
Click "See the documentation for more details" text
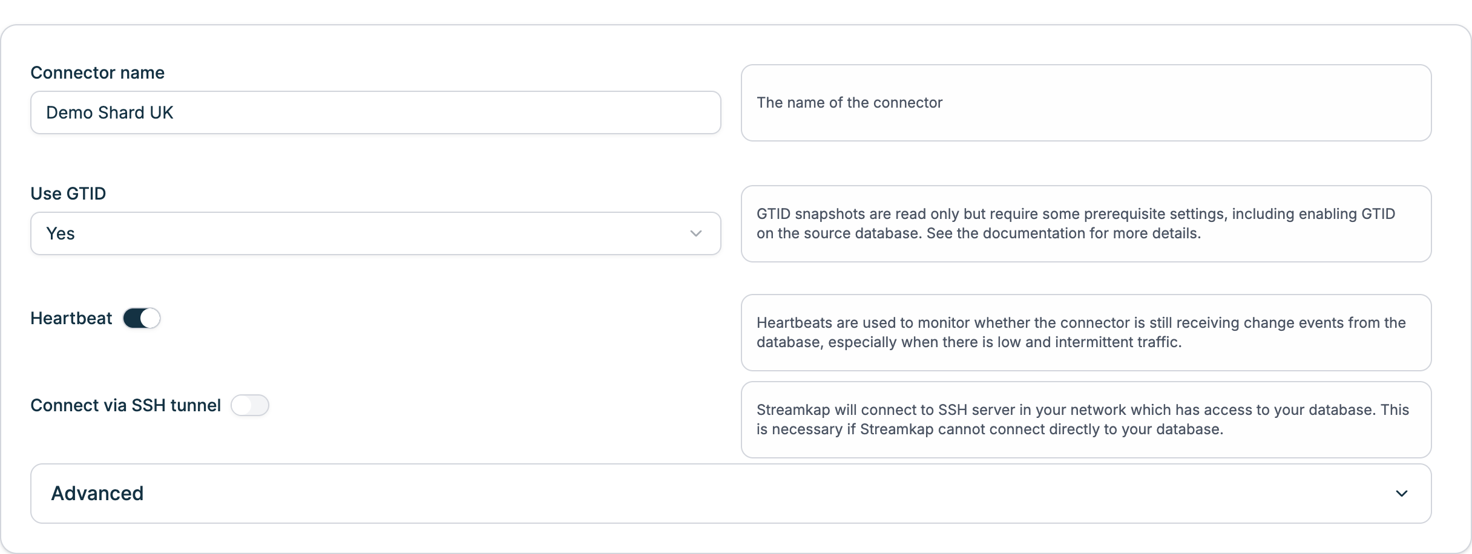(1063, 233)
